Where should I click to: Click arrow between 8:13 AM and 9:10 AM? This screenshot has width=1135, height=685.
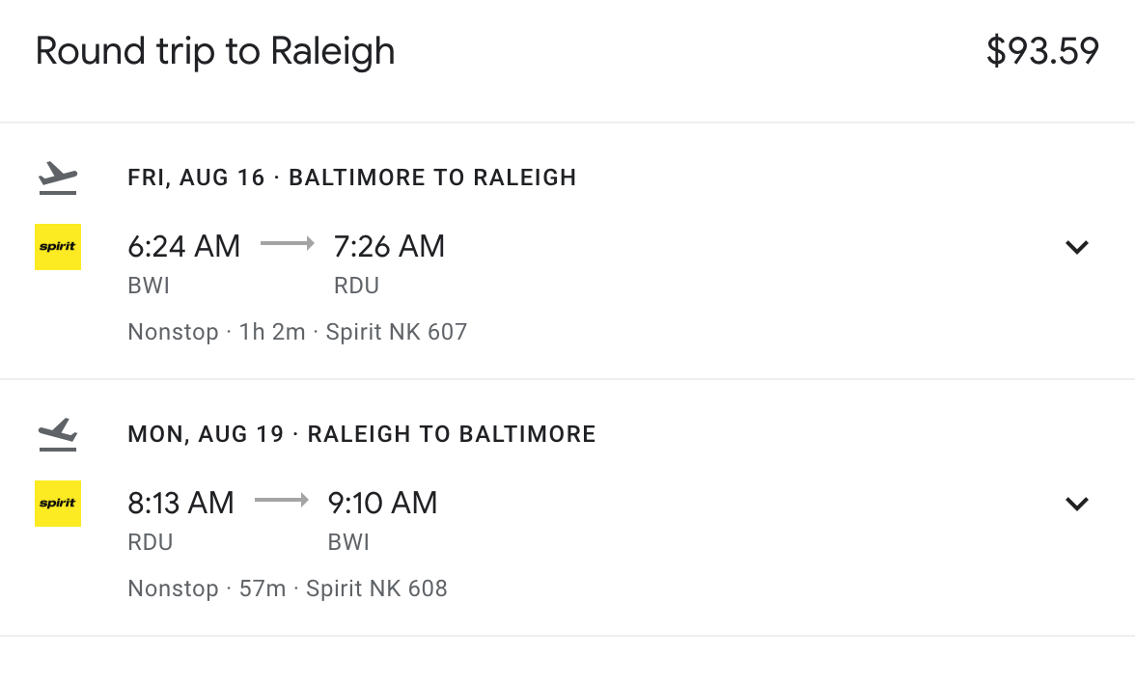point(282,501)
